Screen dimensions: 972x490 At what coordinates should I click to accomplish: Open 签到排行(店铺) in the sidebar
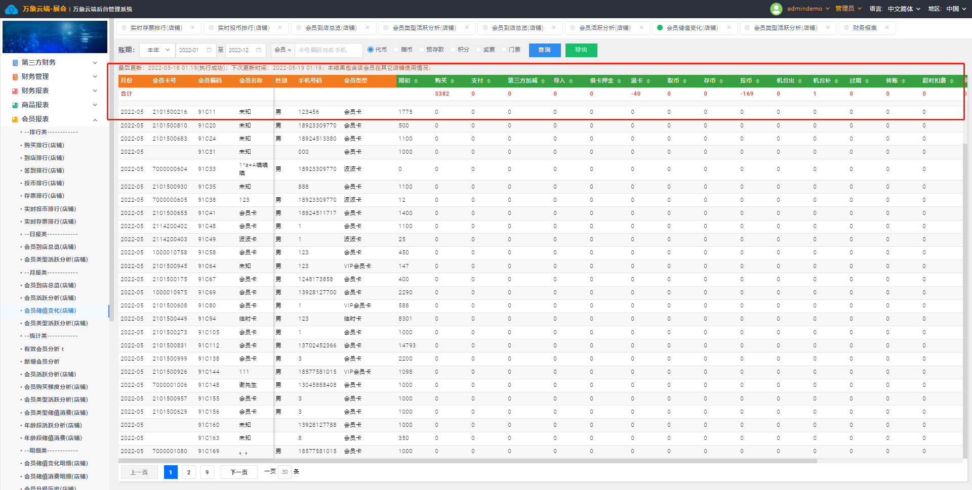point(44,170)
